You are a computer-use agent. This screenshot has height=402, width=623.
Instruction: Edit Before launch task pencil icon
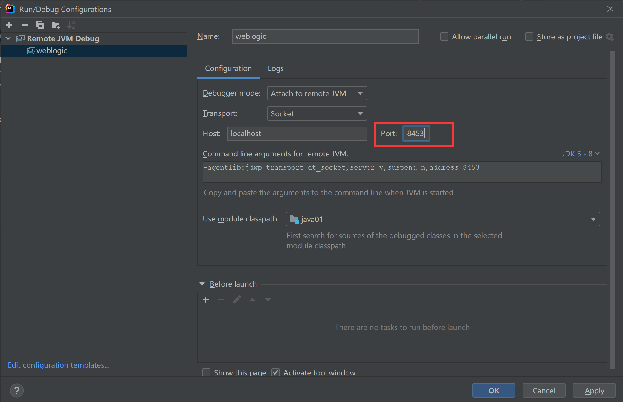tap(237, 300)
